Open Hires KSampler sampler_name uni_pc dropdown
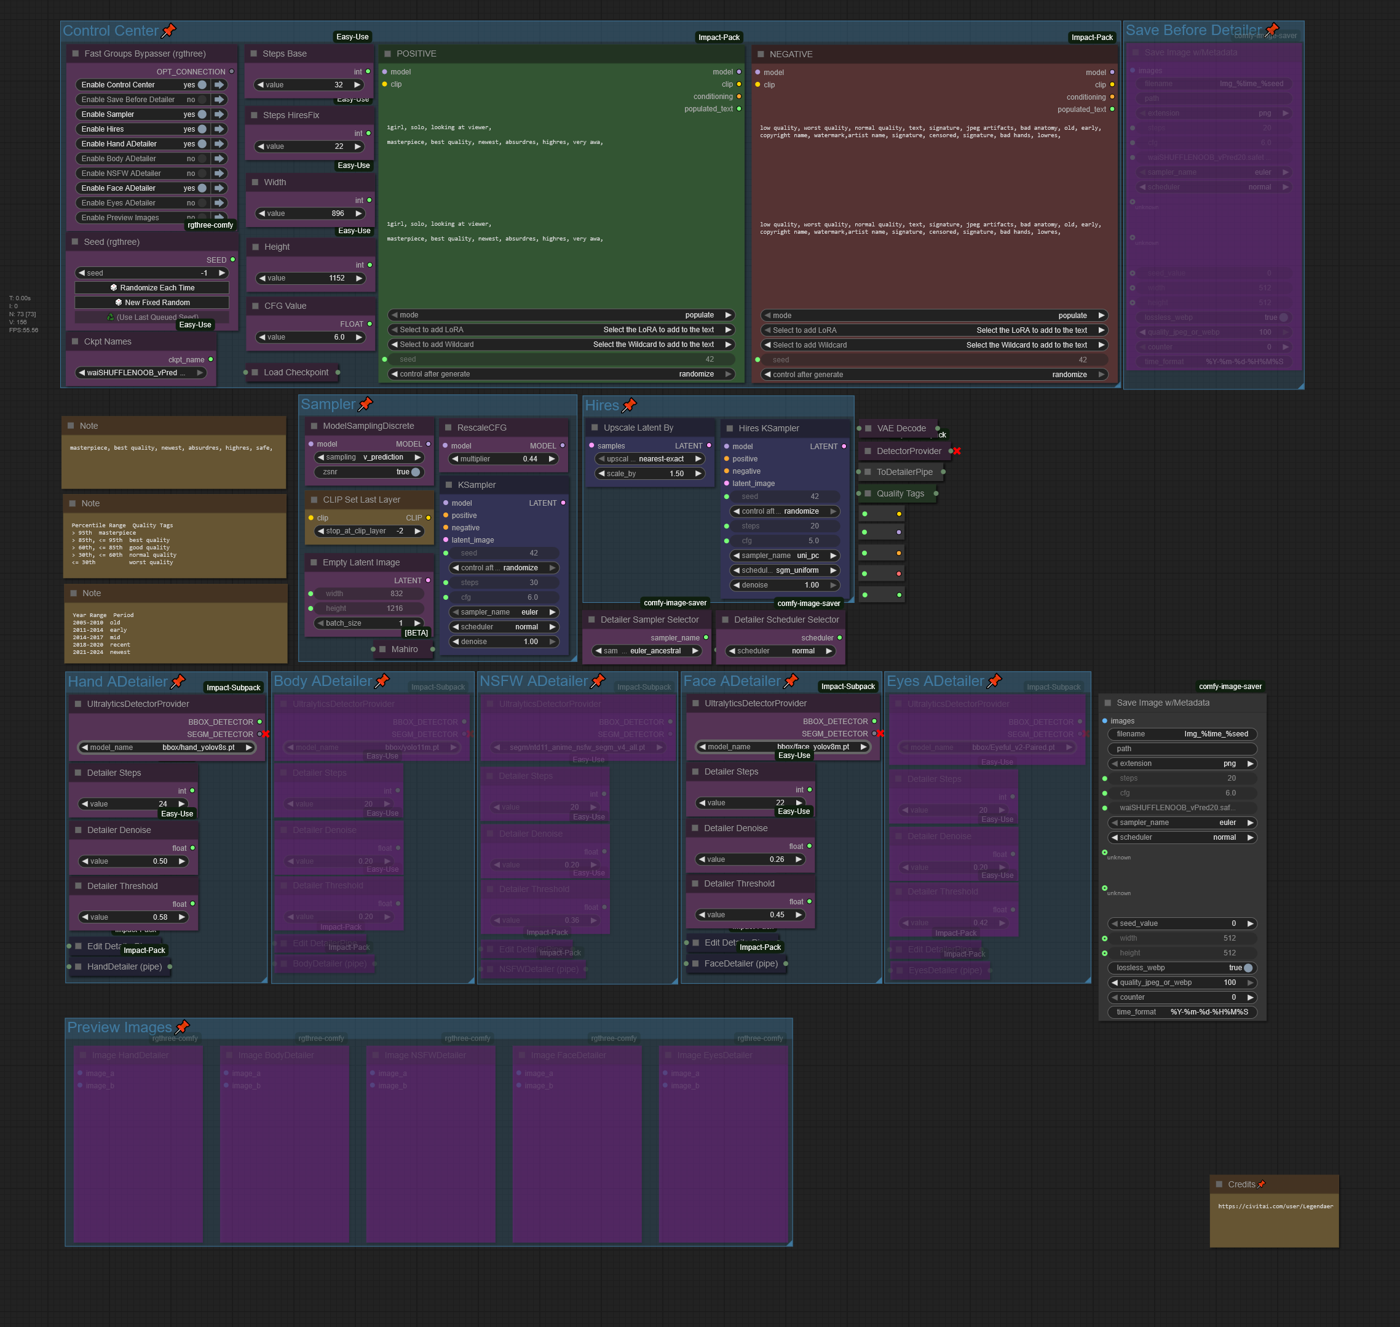 785,556
